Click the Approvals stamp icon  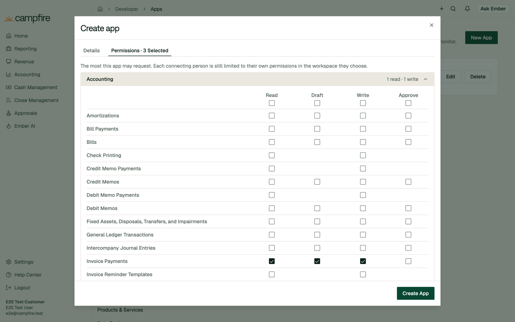[x=9, y=113]
